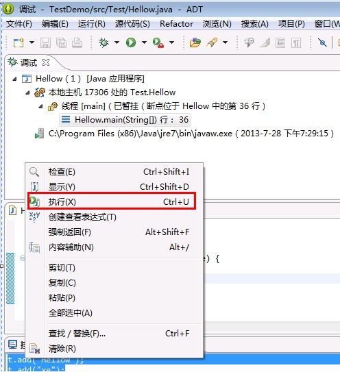Click the New file toolbar icon
340x372 pixels.
[x=19, y=42]
